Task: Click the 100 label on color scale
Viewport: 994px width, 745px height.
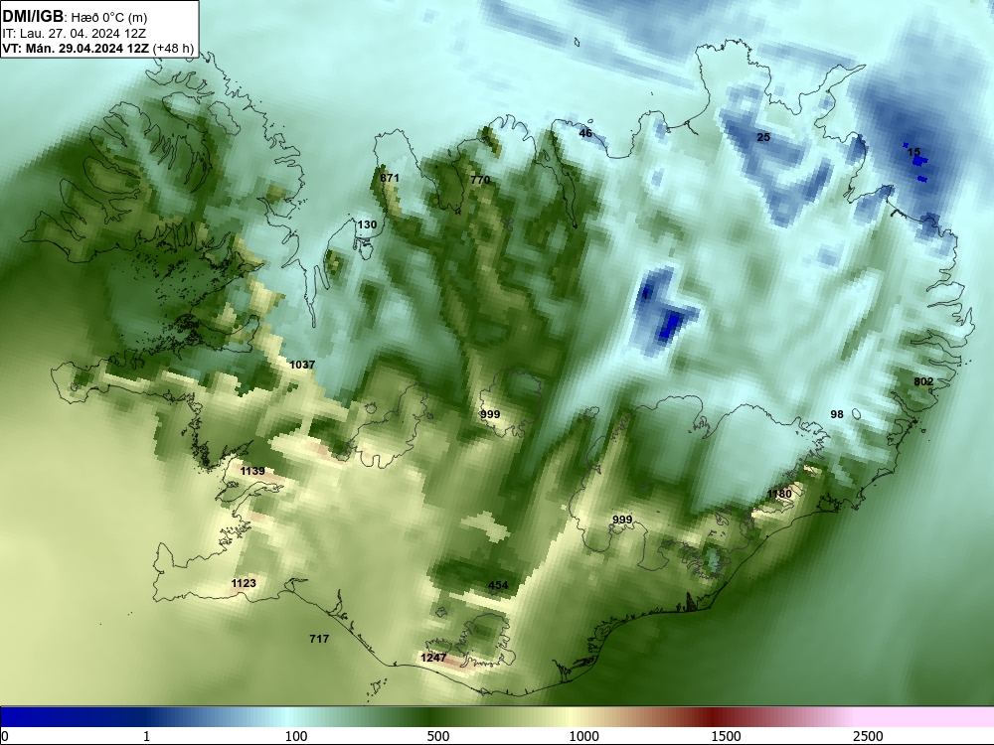Action: pos(296,736)
